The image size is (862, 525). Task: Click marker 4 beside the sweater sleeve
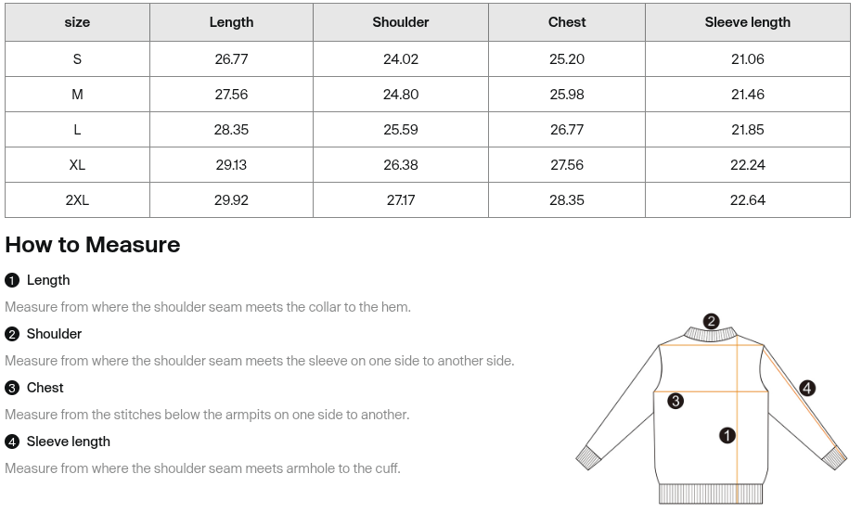(x=807, y=388)
